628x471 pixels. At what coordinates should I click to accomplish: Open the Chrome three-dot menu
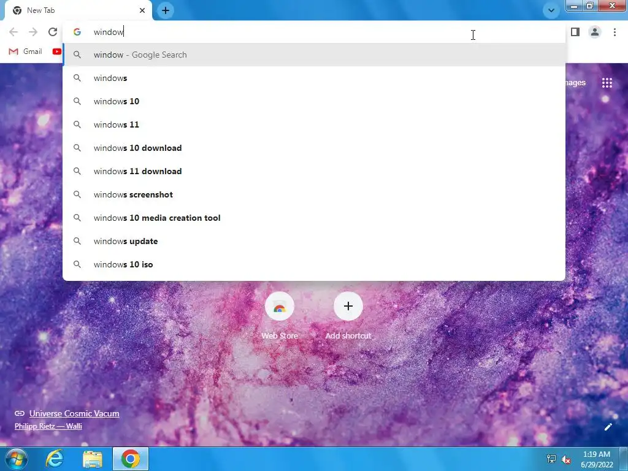615,32
